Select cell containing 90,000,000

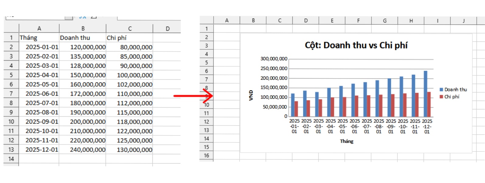[129, 66]
